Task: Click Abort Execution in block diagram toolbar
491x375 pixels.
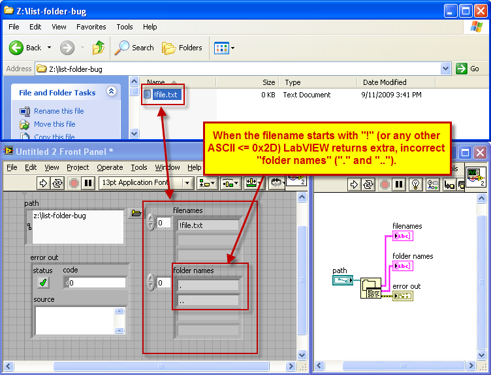Action: click(x=385, y=184)
